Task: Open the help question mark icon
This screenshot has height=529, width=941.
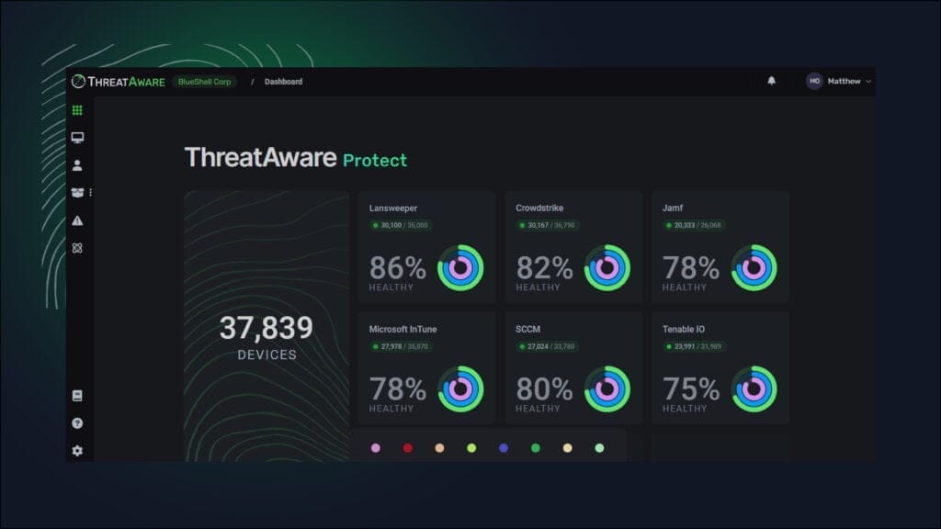Action: pos(77,423)
